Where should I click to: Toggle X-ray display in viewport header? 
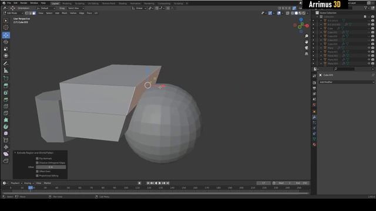click(x=287, y=13)
